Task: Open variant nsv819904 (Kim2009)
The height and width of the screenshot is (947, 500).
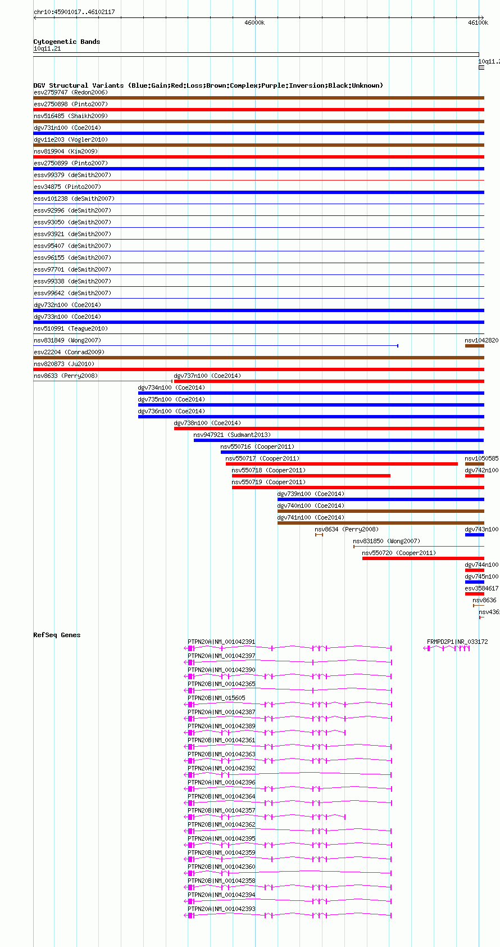Action: (x=66, y=151)
